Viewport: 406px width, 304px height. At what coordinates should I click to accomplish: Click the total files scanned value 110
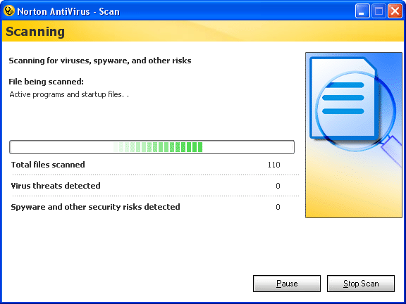(274, 165)
